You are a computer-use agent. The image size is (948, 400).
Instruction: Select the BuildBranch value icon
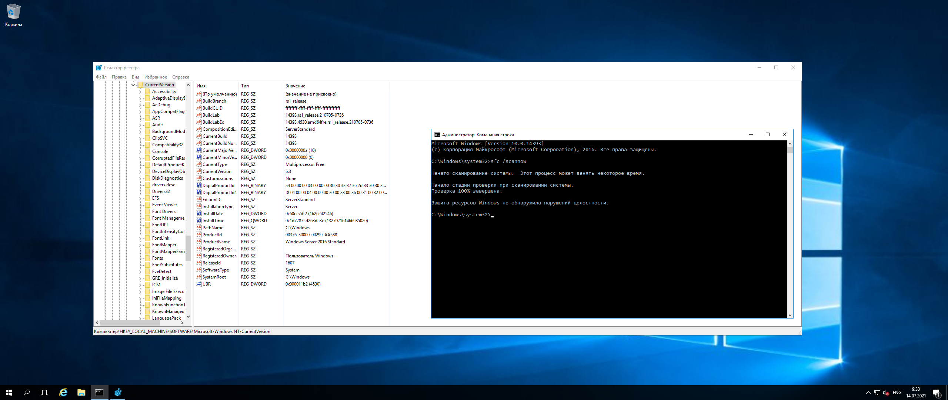pos(199,101)
